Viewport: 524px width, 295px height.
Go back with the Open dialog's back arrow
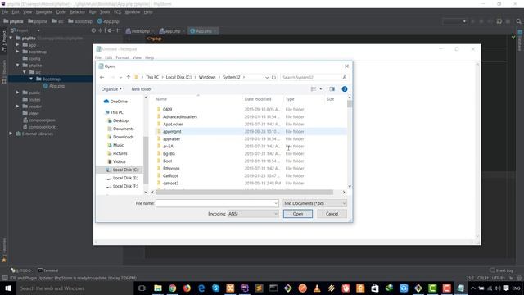point(102,77)
